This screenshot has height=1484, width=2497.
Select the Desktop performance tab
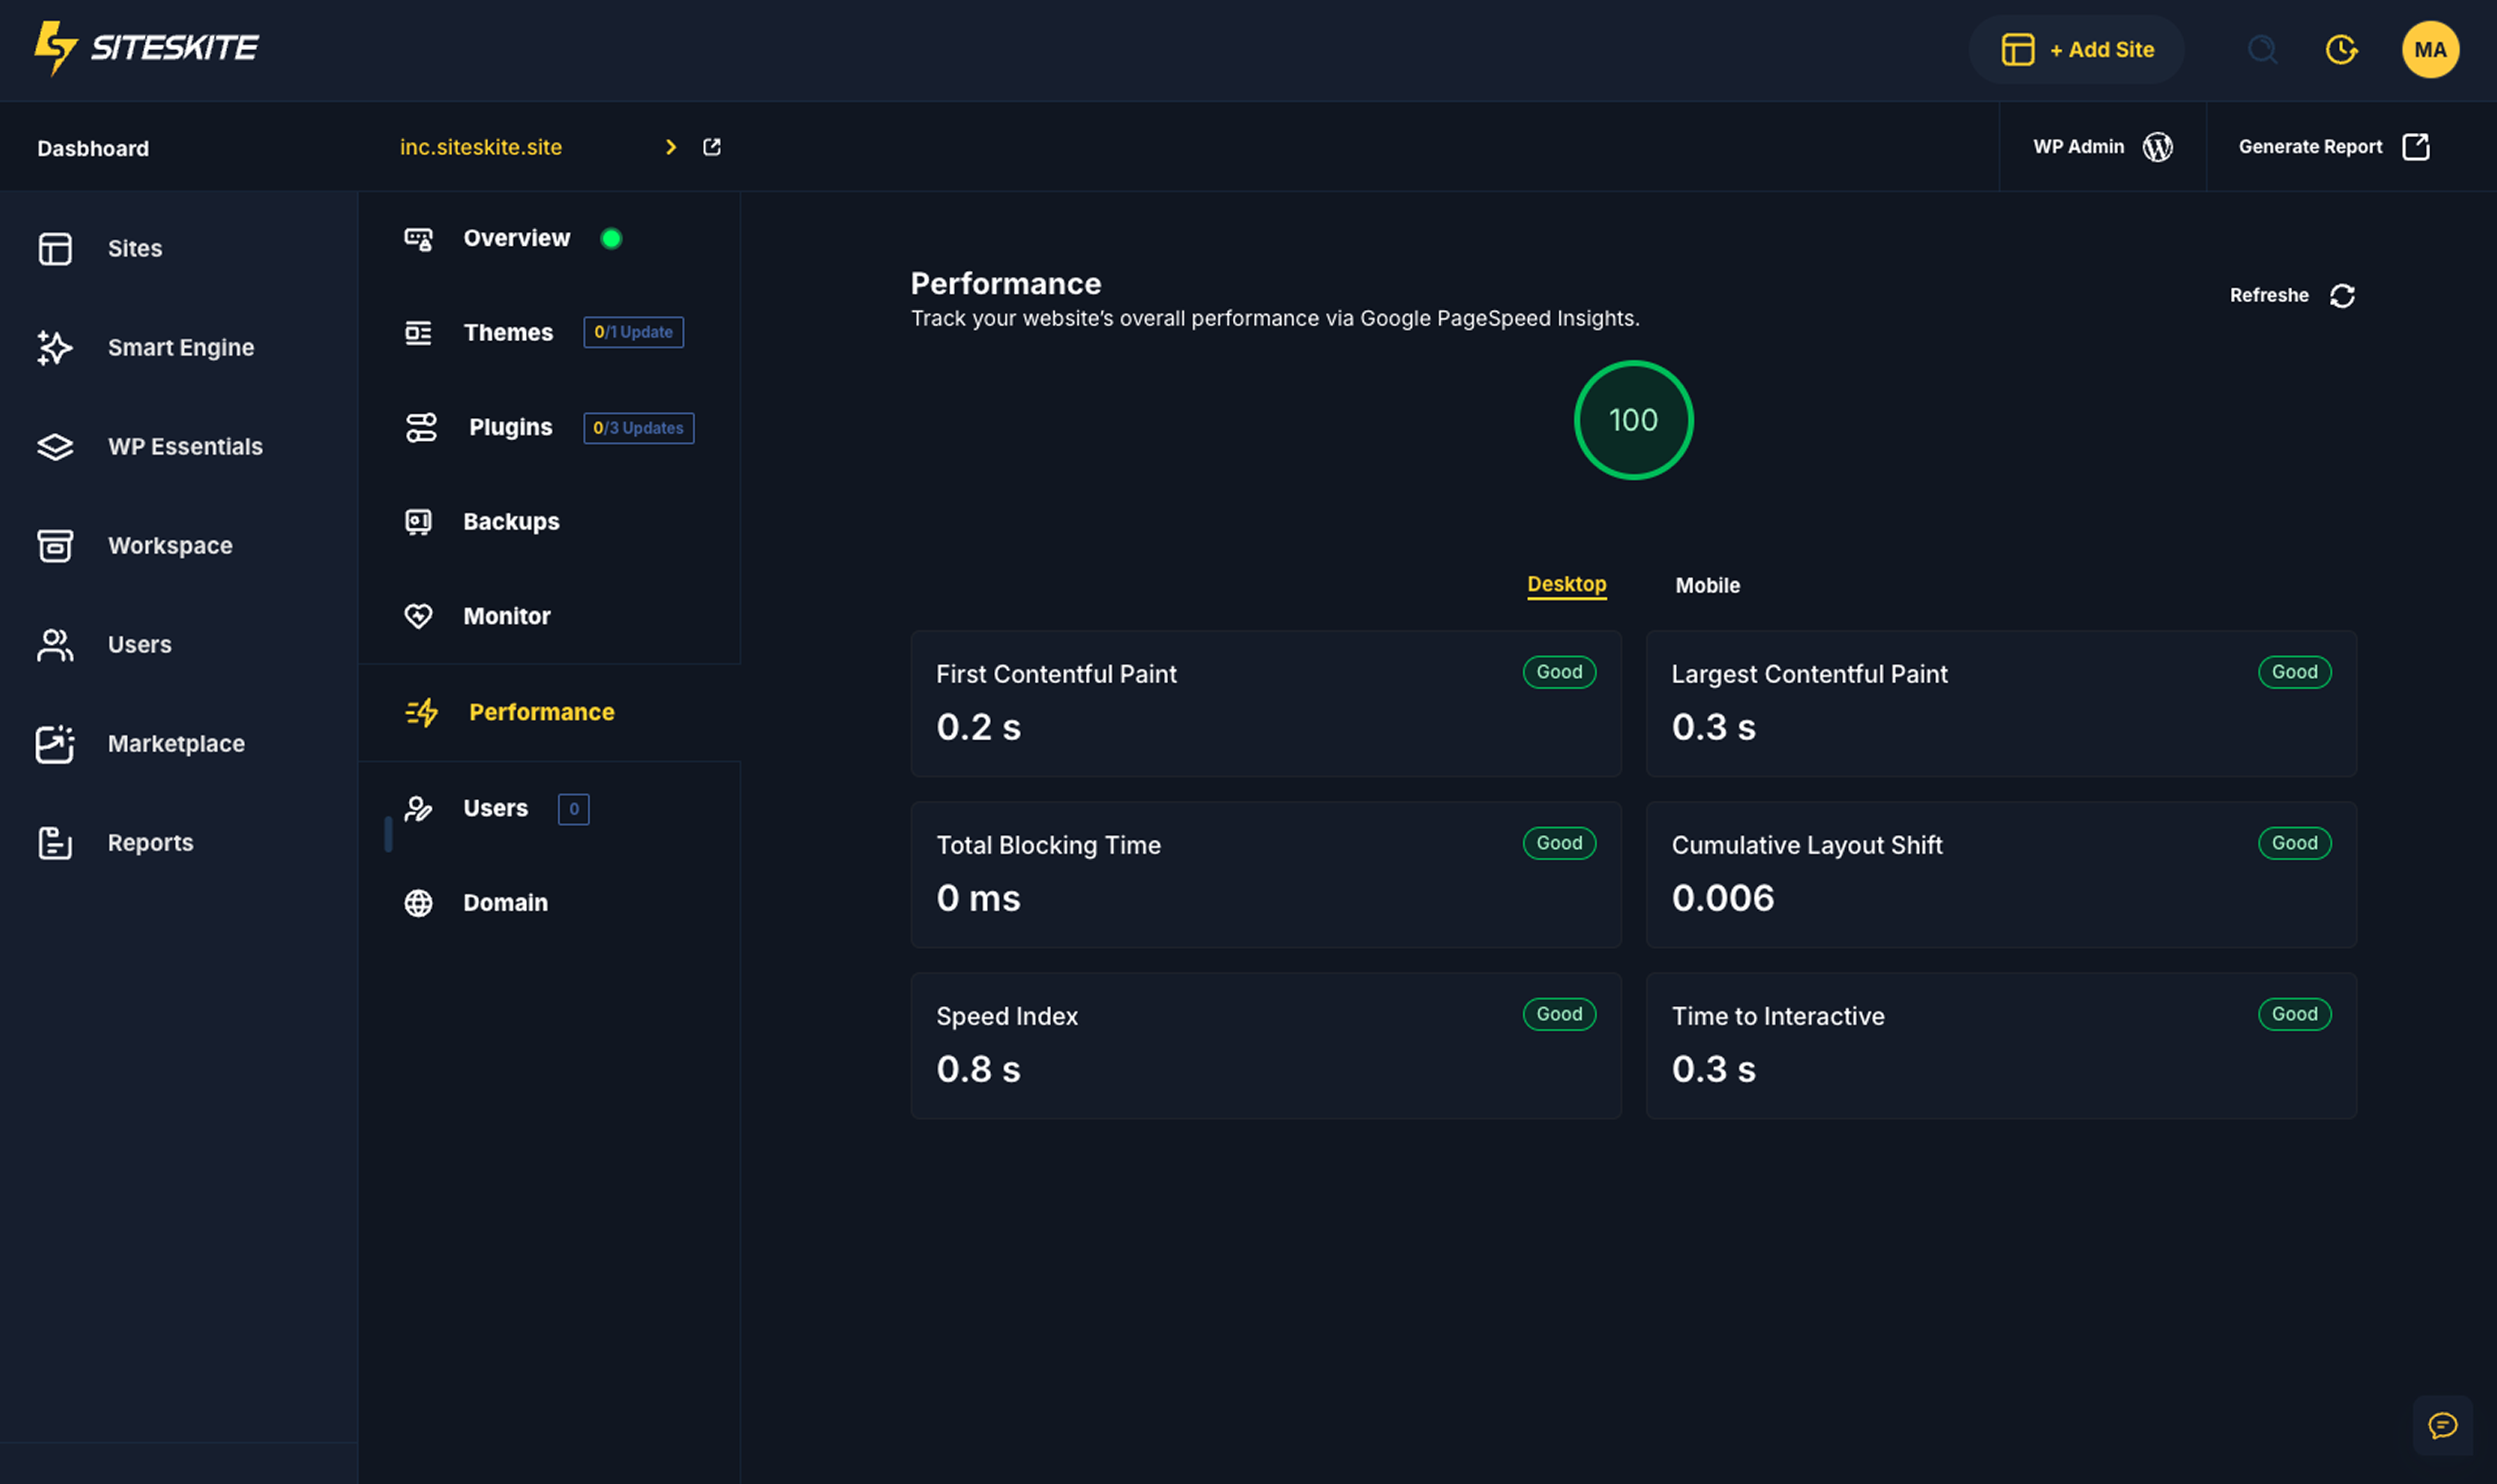1566,585
